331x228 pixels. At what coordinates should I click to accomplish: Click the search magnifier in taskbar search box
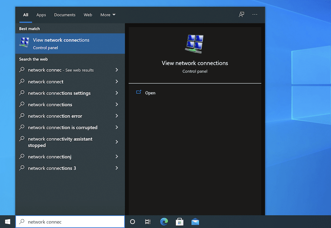[22, 221]
